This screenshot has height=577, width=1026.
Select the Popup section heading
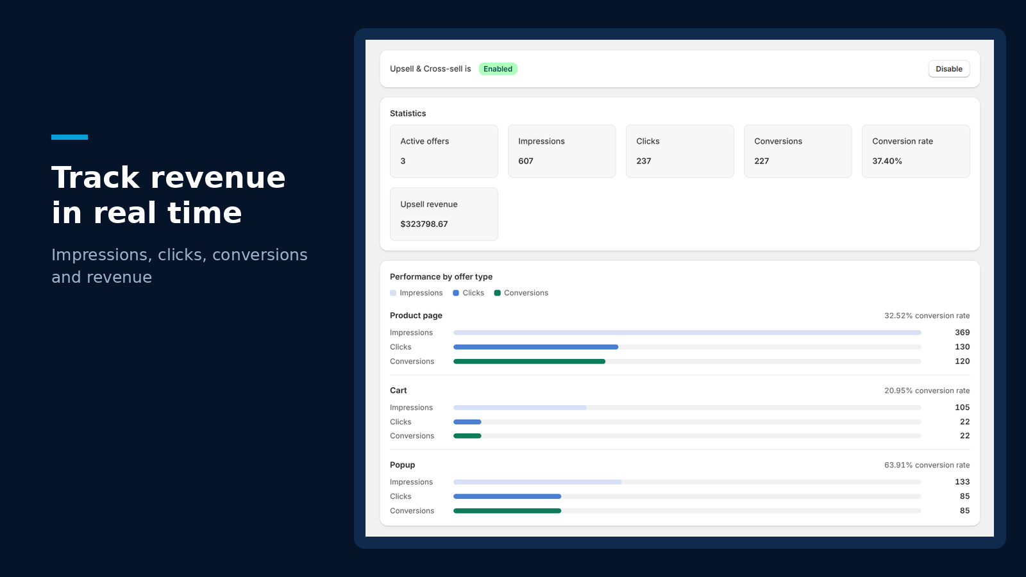click(403, 465)
